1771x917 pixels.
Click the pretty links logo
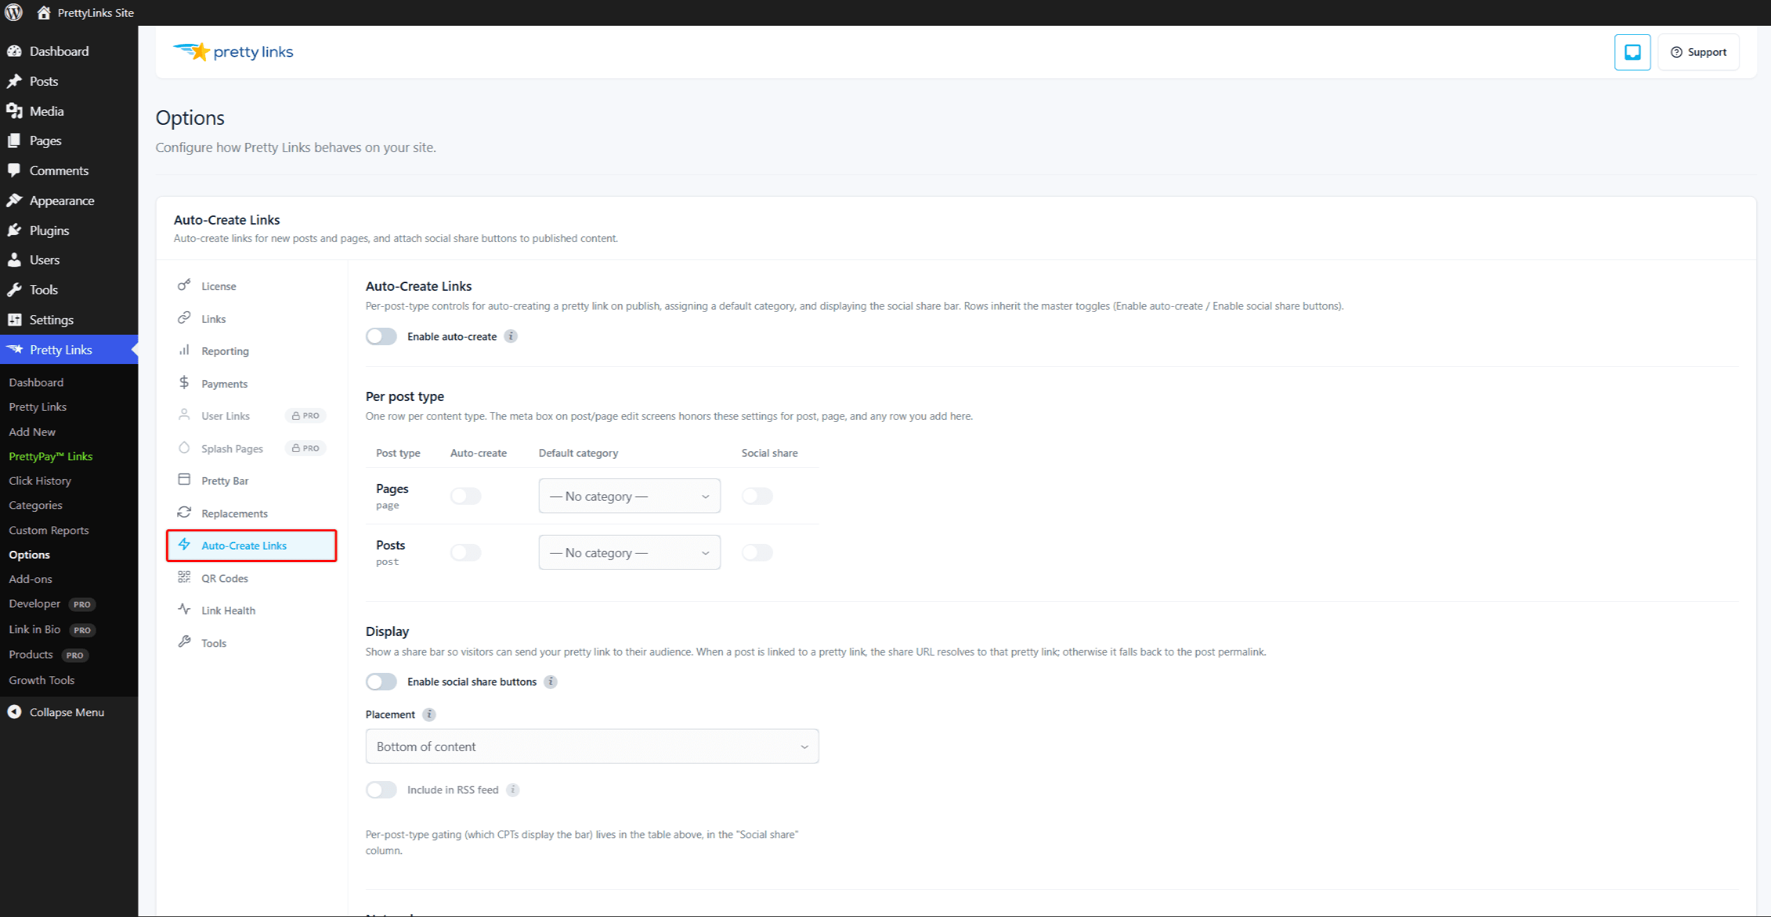(x=233, y=52)
